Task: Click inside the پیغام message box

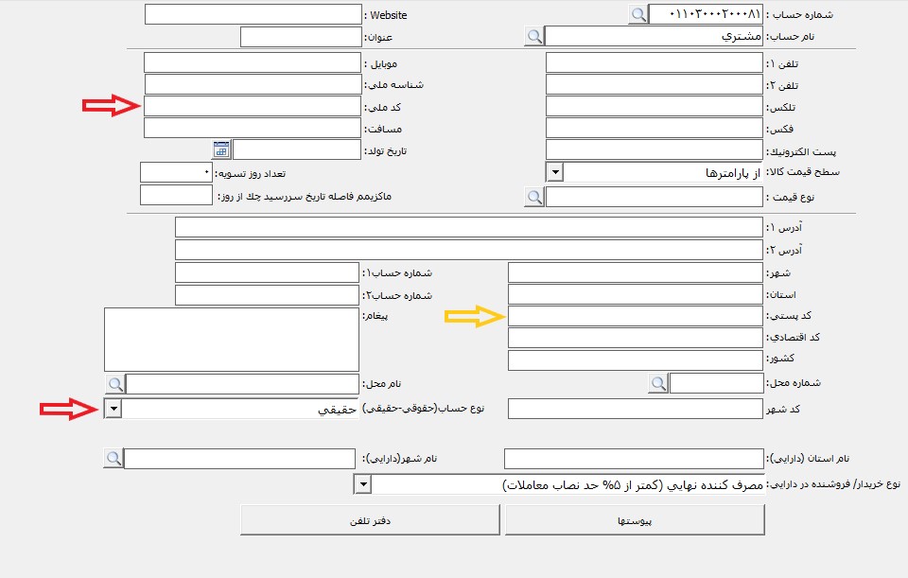Action: click(x=232, y=339)
